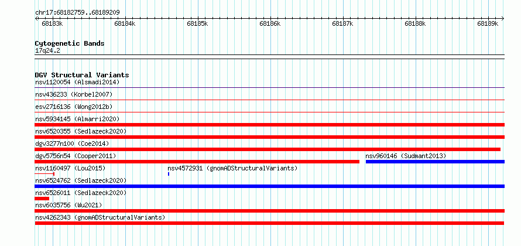Select the red bar for dgv3277n100
Screen dimensions: 521x246
click(x=268, y=149)
